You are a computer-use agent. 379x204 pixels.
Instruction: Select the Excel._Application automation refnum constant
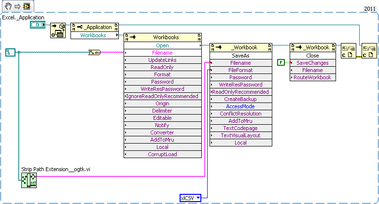[38, 25]
